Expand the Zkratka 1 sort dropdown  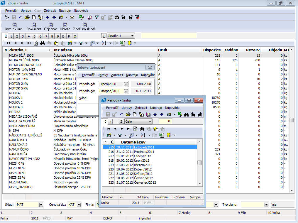click(132, 36)
